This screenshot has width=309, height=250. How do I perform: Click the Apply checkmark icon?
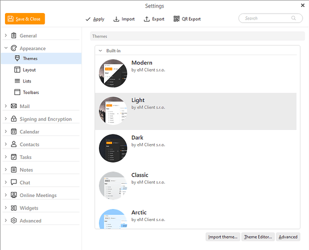pos(88,19)
